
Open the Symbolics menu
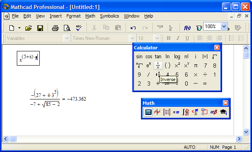coord(109,16)
